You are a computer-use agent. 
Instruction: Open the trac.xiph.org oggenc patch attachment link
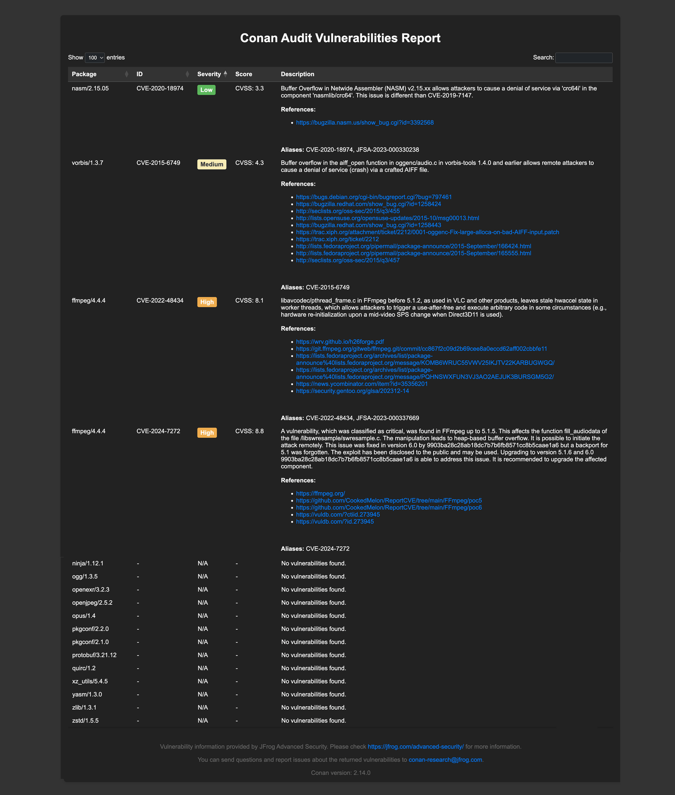point(427,232)
